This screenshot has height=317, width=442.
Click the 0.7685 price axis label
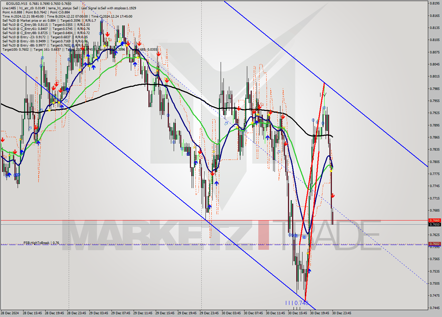435,210
